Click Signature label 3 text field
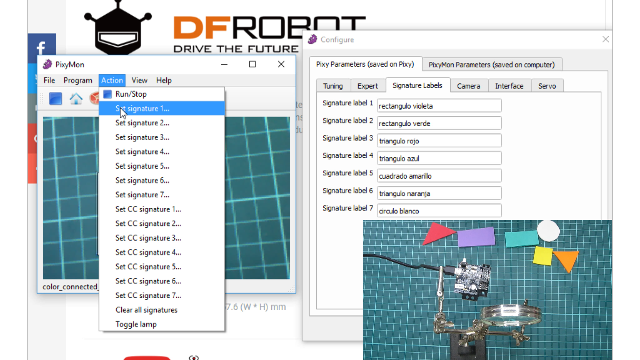Viewport: 640px width, 360px height. pos(439,141)
